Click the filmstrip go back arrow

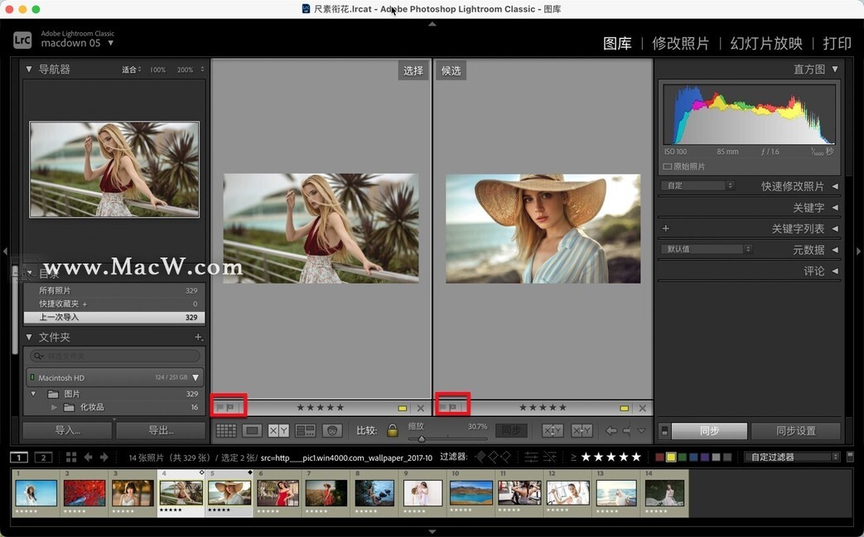pos(89,458)
